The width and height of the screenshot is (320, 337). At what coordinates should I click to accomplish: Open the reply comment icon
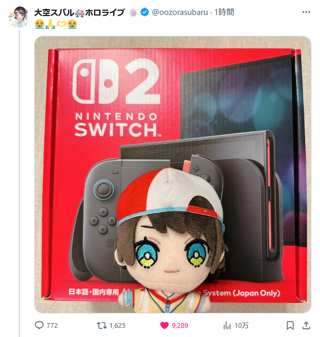click(39, 325)
